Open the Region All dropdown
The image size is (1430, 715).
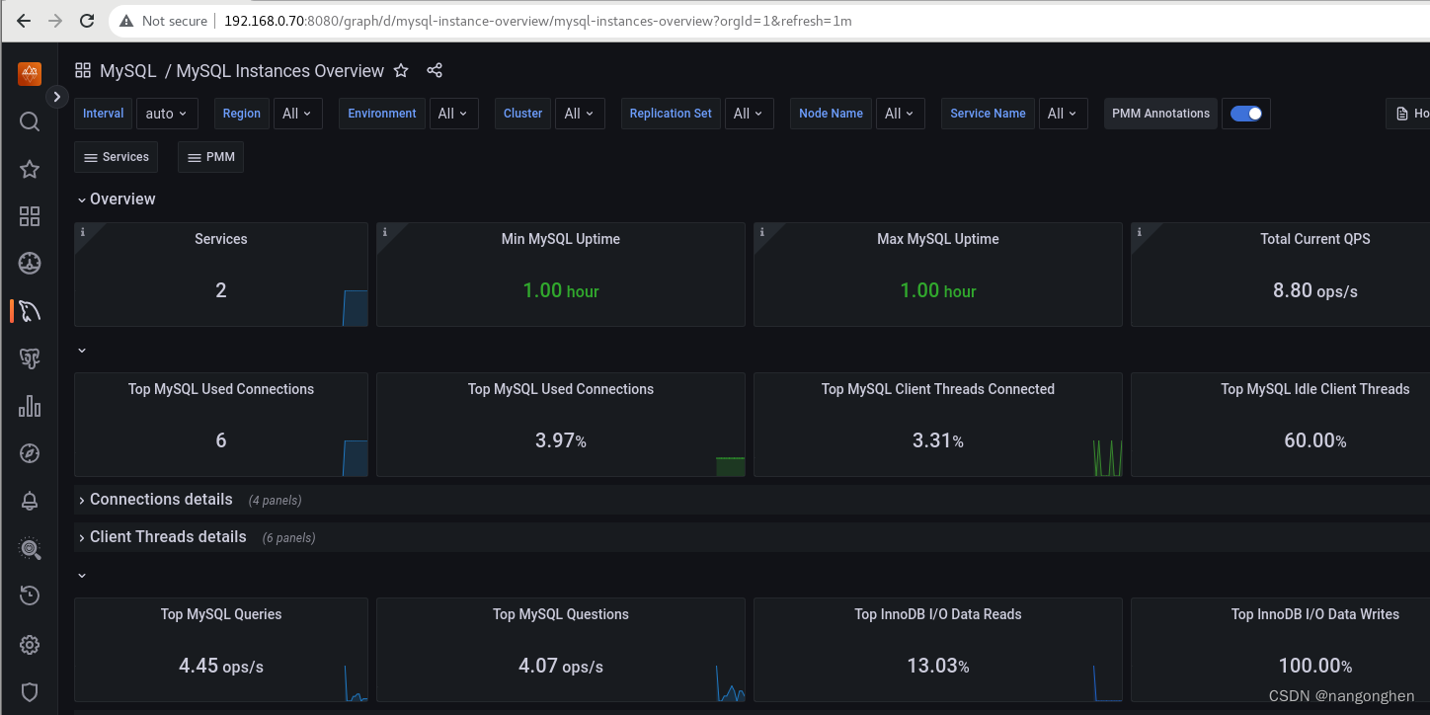296,114
